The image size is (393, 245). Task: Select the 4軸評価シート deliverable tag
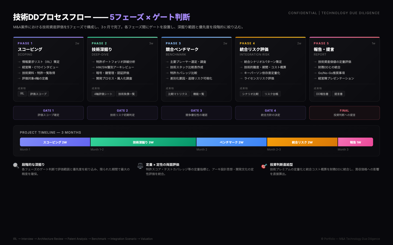point(103,94)
